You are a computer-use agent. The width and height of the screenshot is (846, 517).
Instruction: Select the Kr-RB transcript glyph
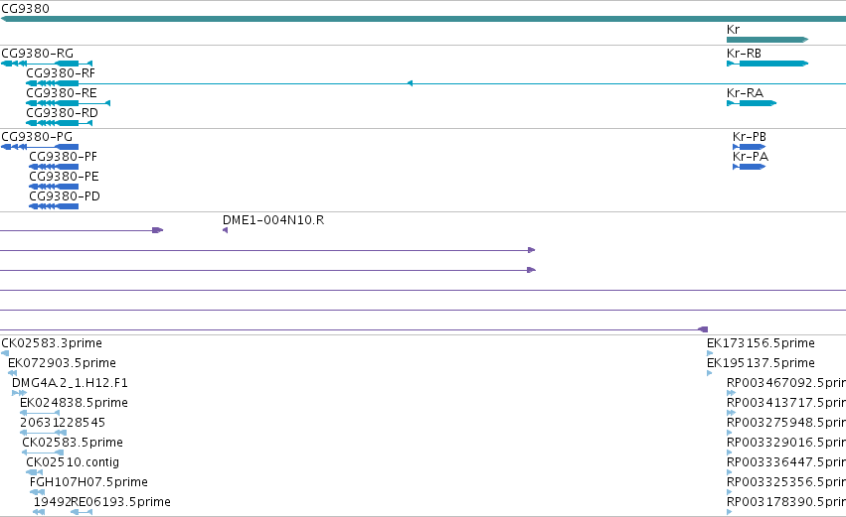click(x=767, y=64)
